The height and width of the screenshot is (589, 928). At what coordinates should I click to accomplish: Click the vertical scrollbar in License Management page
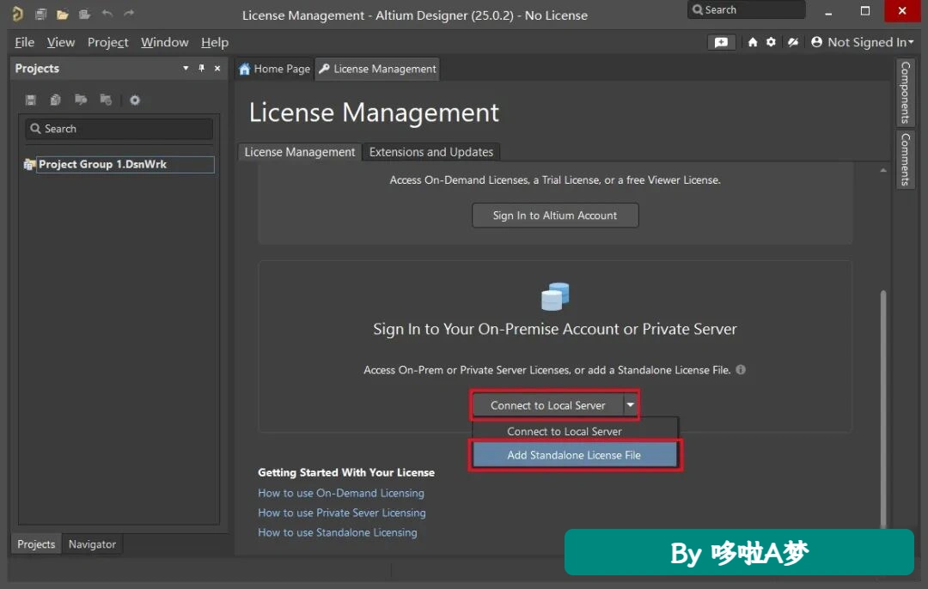point(883,408)
